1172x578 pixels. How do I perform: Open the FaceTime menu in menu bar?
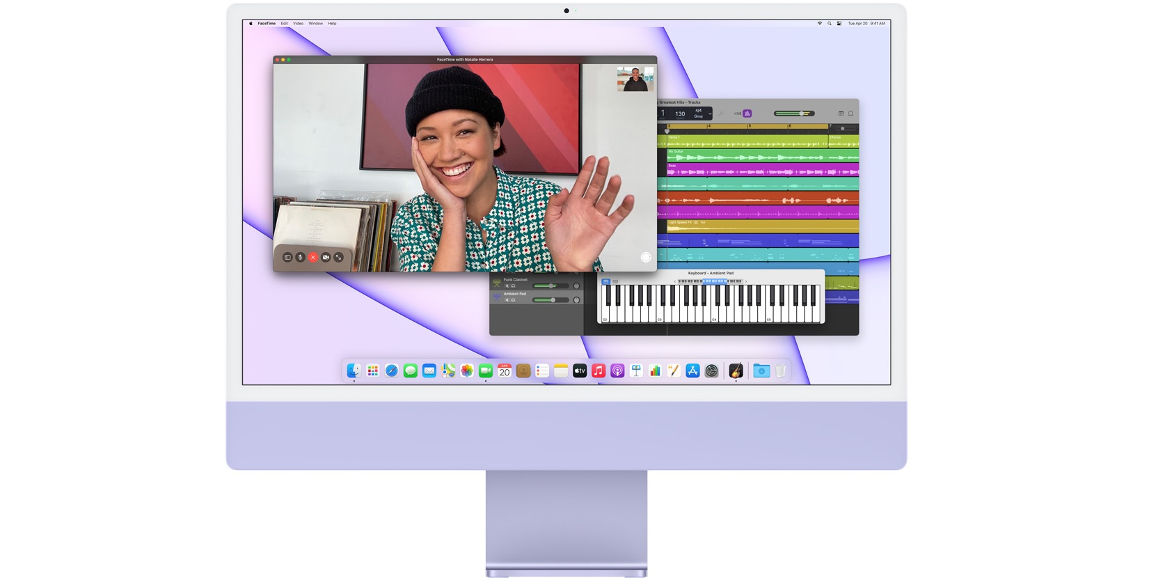(x=267, y=24)
